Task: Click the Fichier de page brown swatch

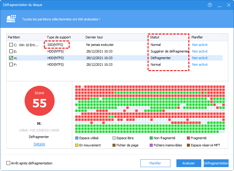Action: click(114, 145)
